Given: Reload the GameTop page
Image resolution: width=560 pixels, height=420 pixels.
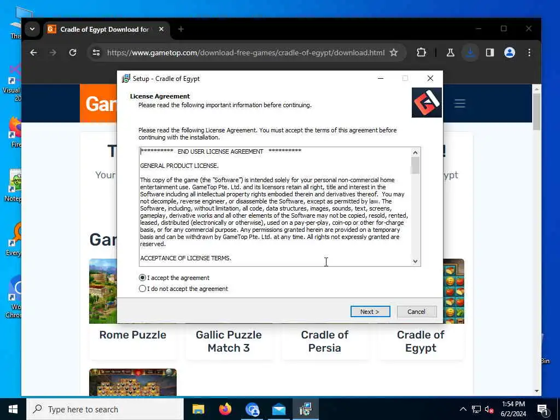Looking at the screenshot, I should coord(73,53).
